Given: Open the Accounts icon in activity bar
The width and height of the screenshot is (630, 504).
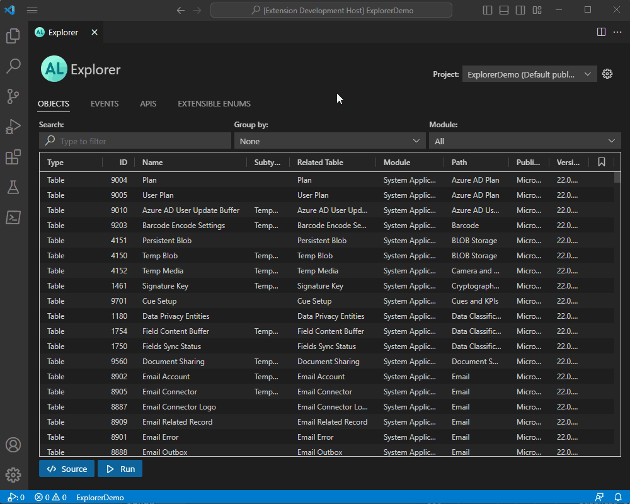Looking at the screenshot, I should (13, 445).
